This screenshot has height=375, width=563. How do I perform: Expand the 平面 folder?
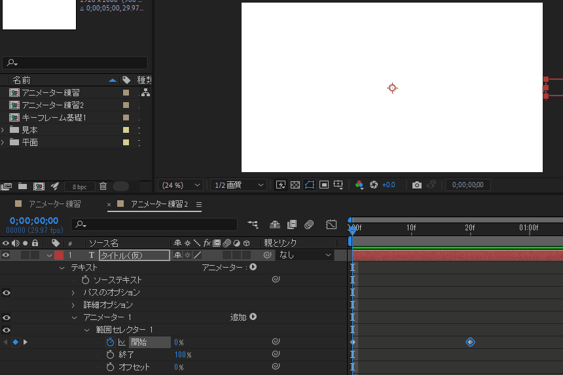tap(3, 143)
